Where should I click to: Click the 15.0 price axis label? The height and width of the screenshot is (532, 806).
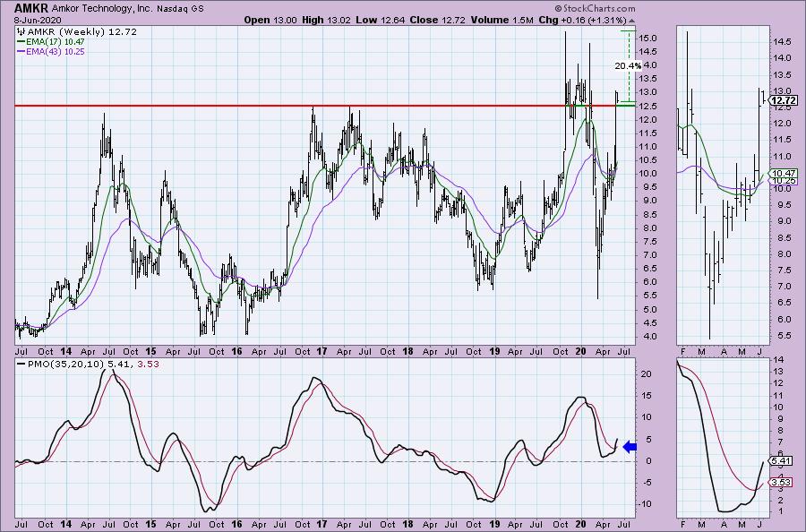647,38
